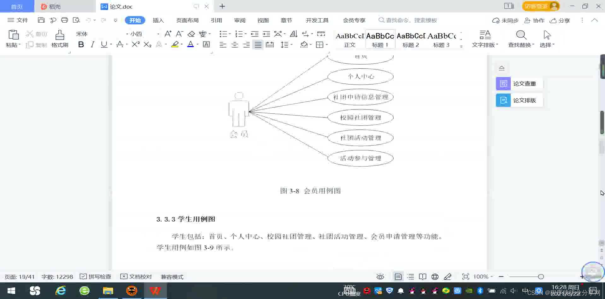Switch to reading view book icon
The image size is (605, 299).
coord(423,277)
